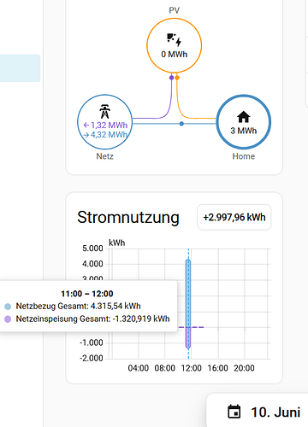This screenshot has width=308, height=427.
Task: Click the 5.000 y-axis label
Action: 92,249
